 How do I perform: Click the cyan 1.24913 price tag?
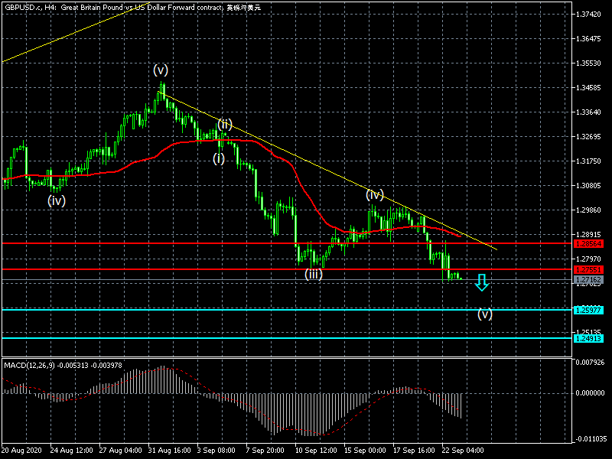click(x=588, y=338)
